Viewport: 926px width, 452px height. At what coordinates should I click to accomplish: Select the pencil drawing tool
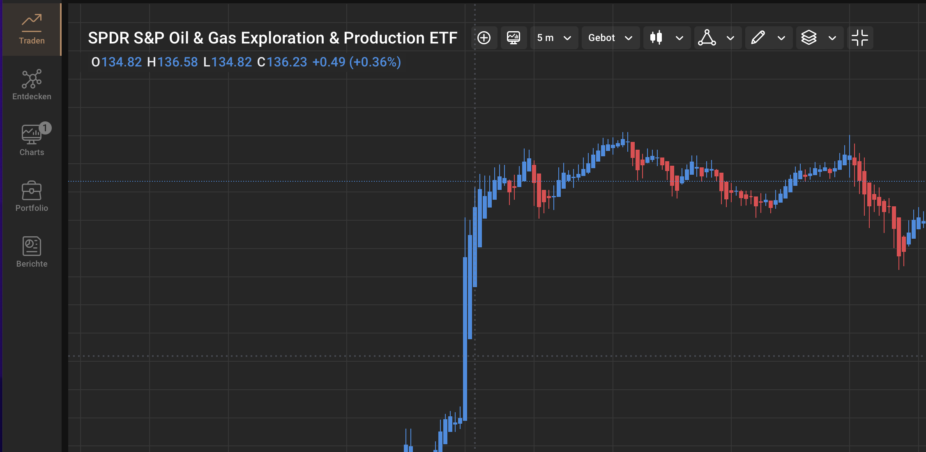coord(758,38)
